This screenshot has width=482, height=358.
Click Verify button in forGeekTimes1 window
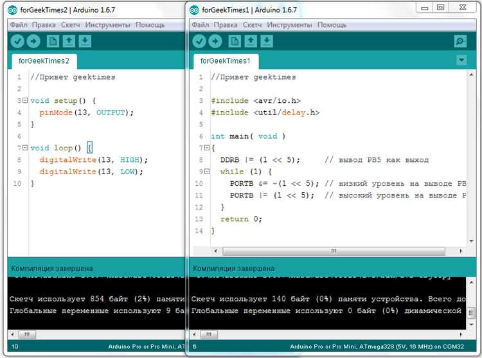click(x=199, y=41)
